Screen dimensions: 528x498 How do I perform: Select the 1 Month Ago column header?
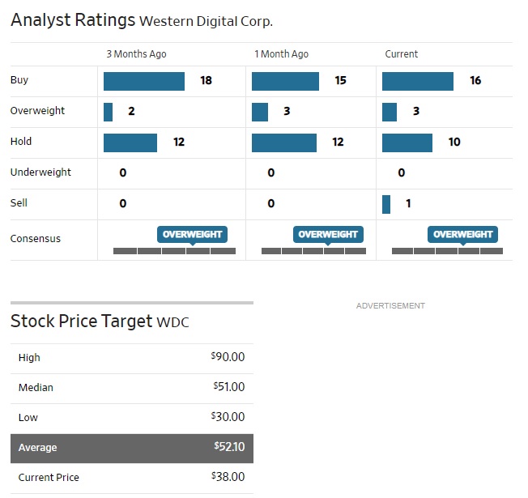click(281, 54)
